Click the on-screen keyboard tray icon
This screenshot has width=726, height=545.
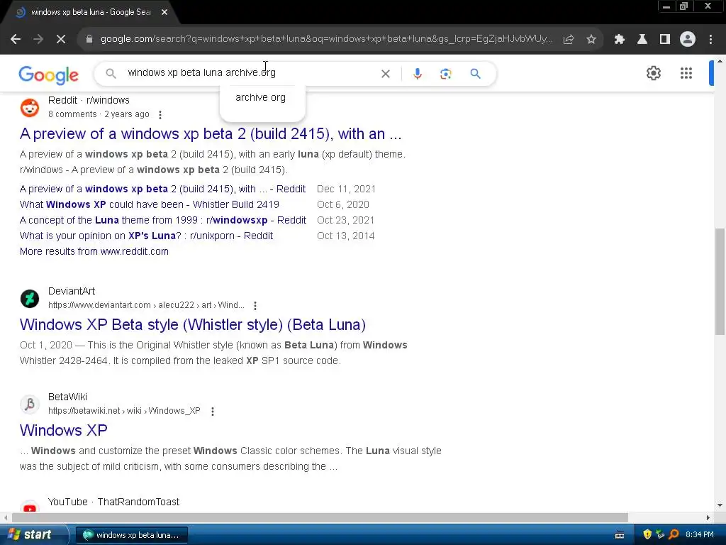point(620,535)
